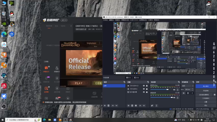Image resolution: width=217 pixels, height=122 pixels.
Task: Pop out the 控件 controls dock panel
Action: 215,82
